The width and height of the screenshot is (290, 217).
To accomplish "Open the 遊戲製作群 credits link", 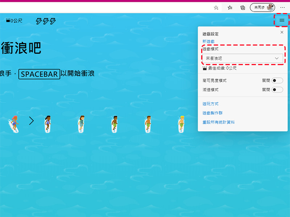I will pos(212,113).
